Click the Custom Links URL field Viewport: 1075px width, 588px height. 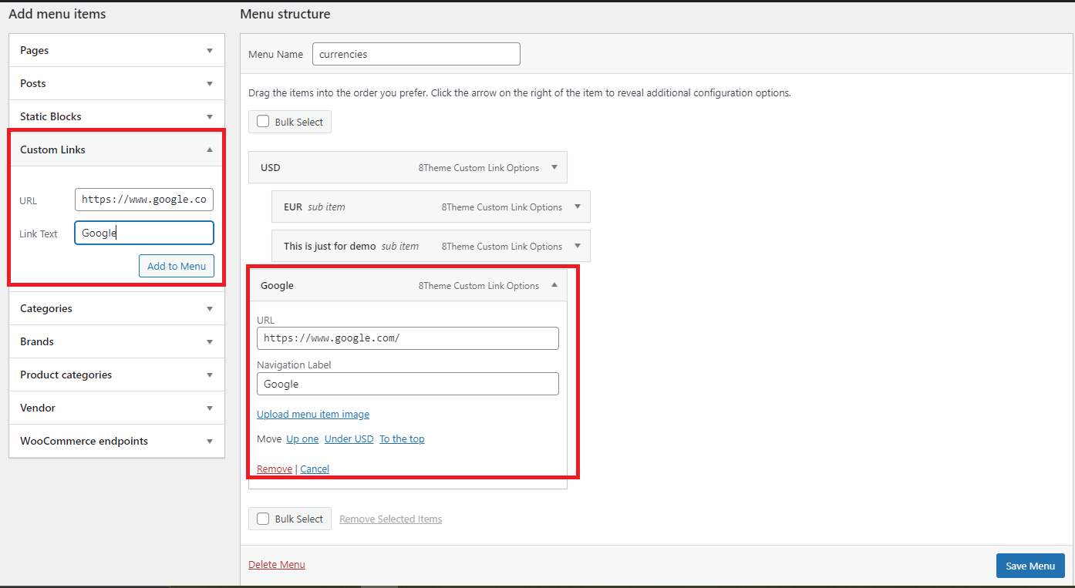point(144,200)
